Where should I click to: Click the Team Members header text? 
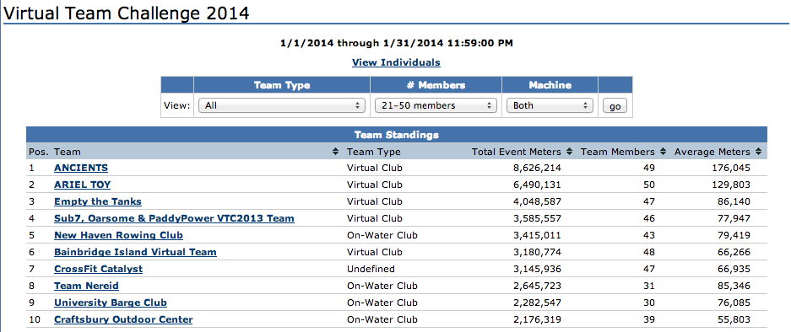[x=618, y=152]
